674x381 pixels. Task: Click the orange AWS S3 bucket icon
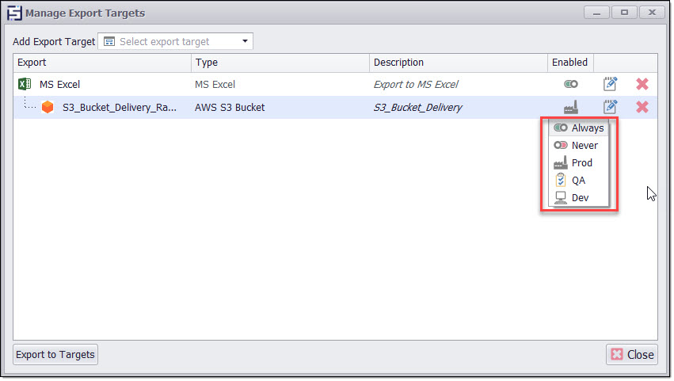[48, 107]
